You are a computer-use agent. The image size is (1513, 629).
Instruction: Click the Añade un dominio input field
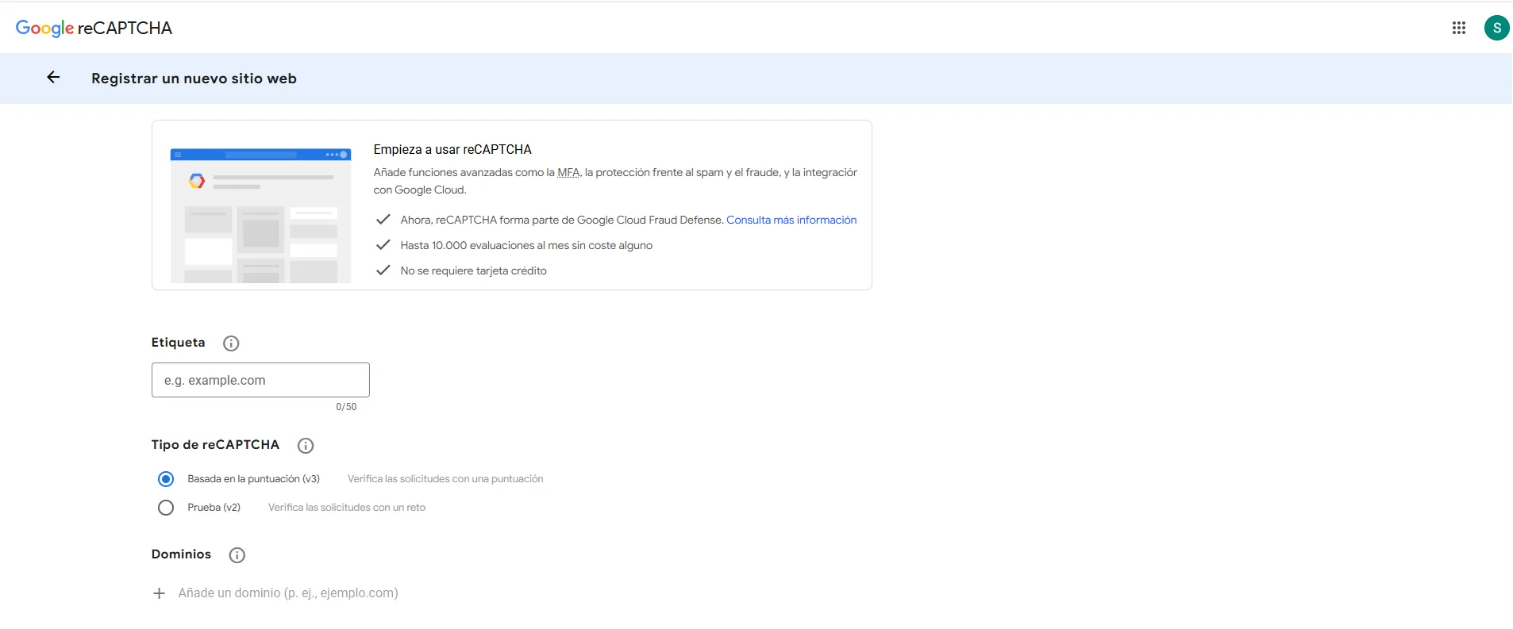[288, 593]
